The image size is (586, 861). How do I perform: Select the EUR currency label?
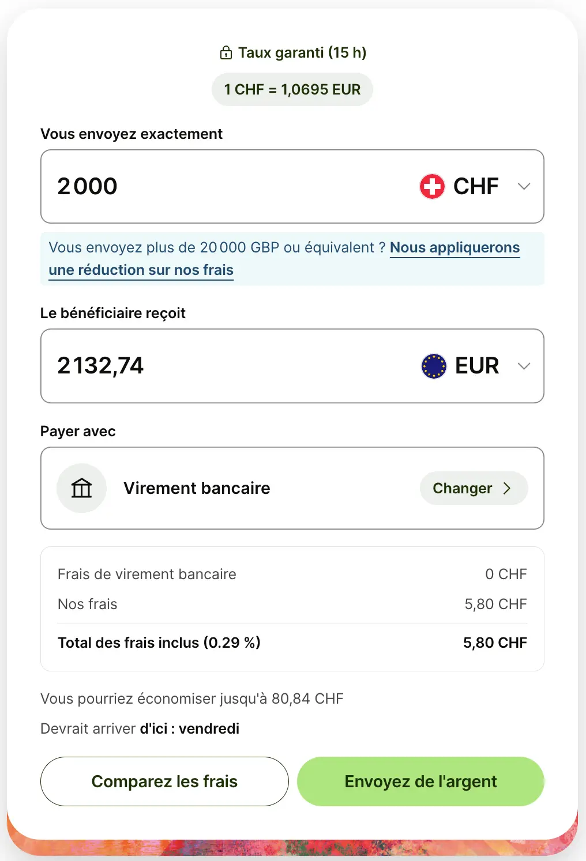tap(477, 366)
